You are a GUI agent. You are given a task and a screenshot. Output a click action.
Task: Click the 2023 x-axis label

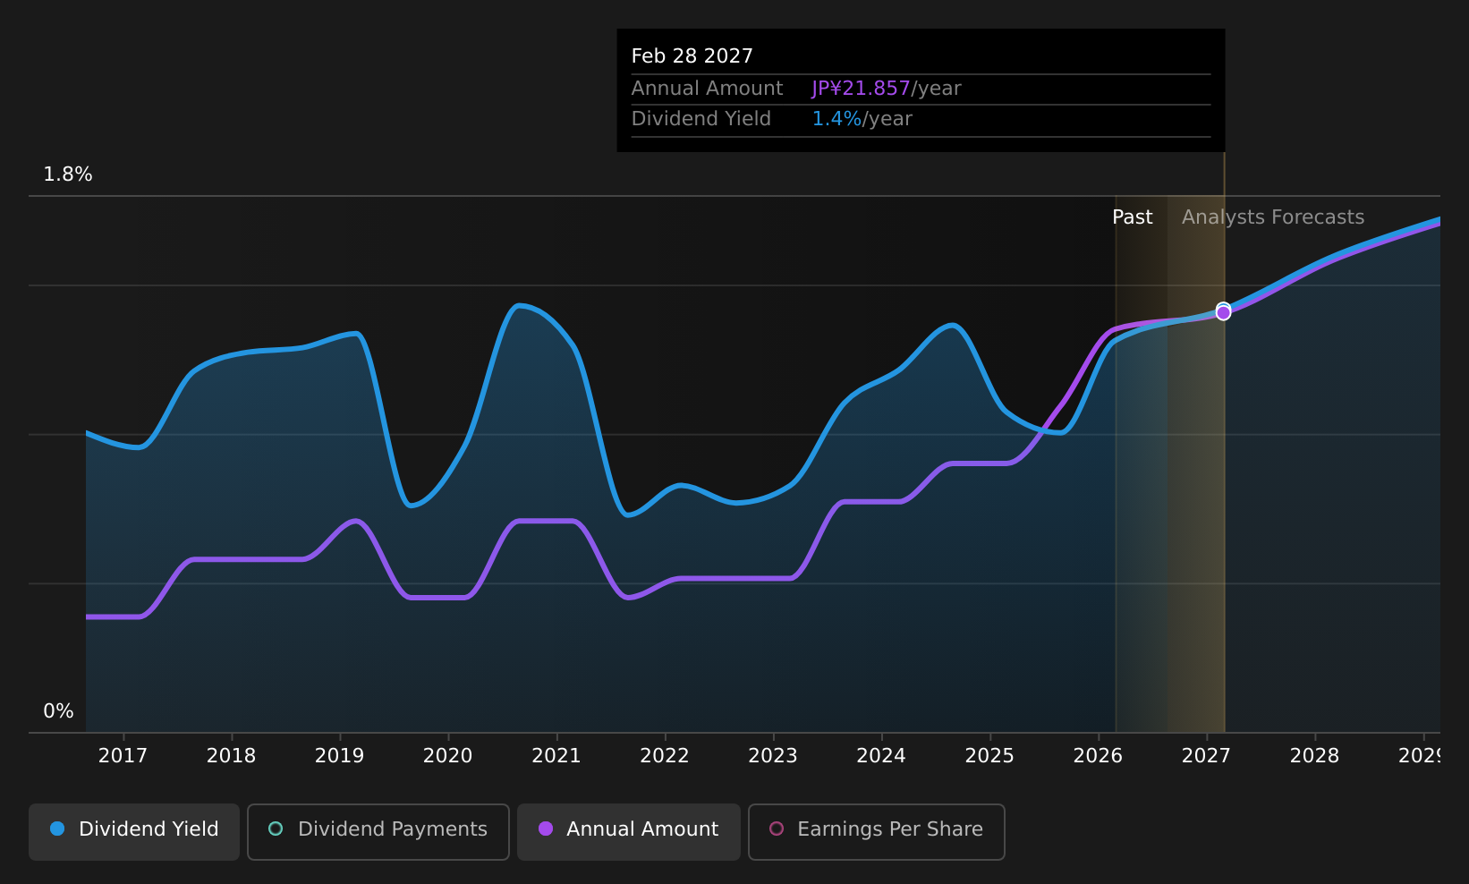[773, 756]
